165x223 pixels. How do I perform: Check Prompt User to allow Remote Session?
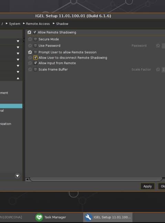point(35,52)
